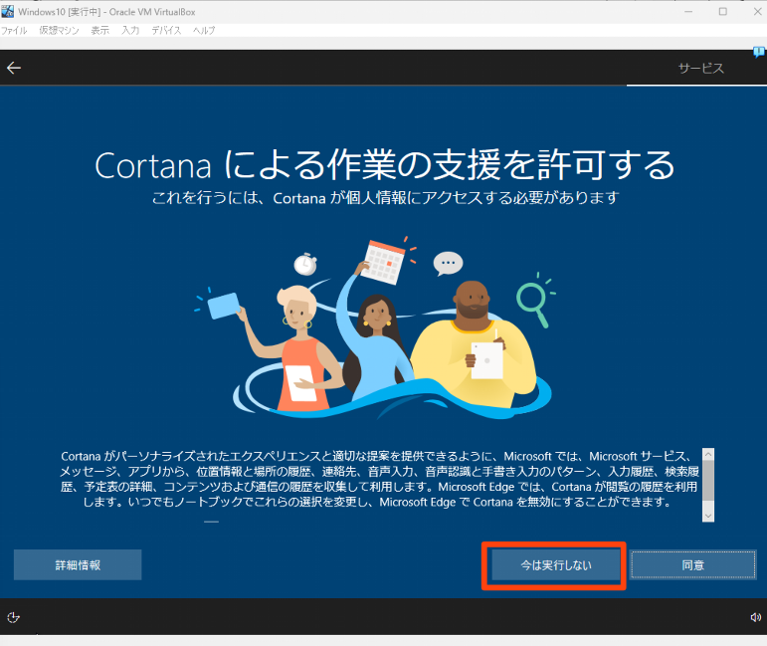The width and height of the screenshot is (767, 646).
Task: Click the scroll up arrow of description text
Action: tap(708, 454)
